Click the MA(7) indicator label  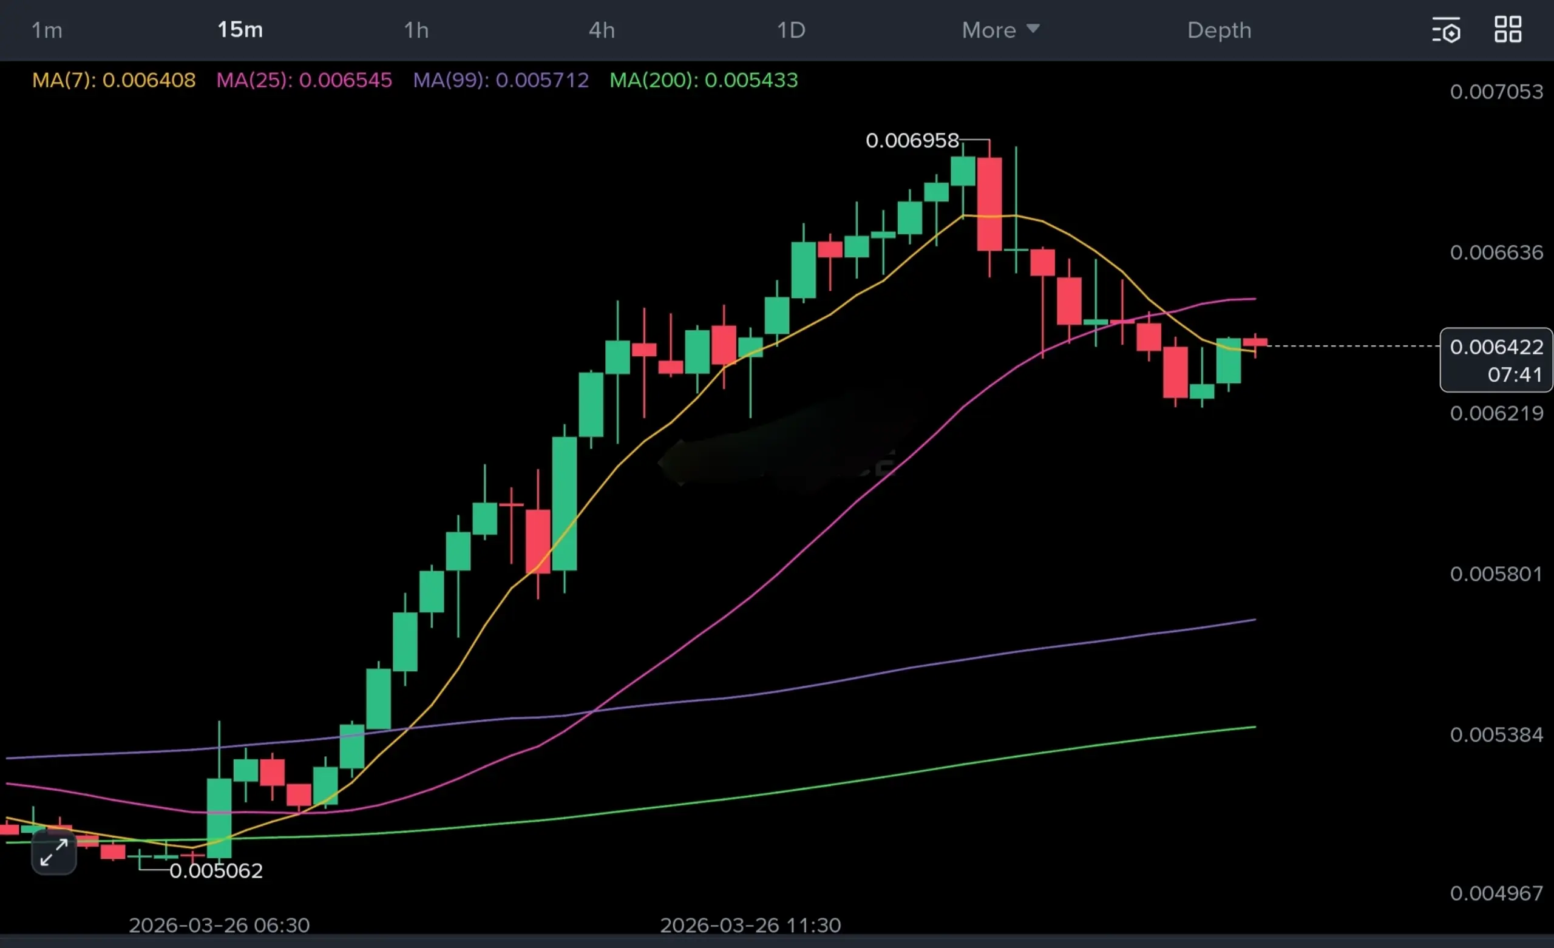[114, 80]
